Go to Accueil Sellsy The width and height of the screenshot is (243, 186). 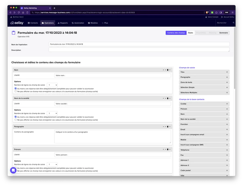coord(228,17)
